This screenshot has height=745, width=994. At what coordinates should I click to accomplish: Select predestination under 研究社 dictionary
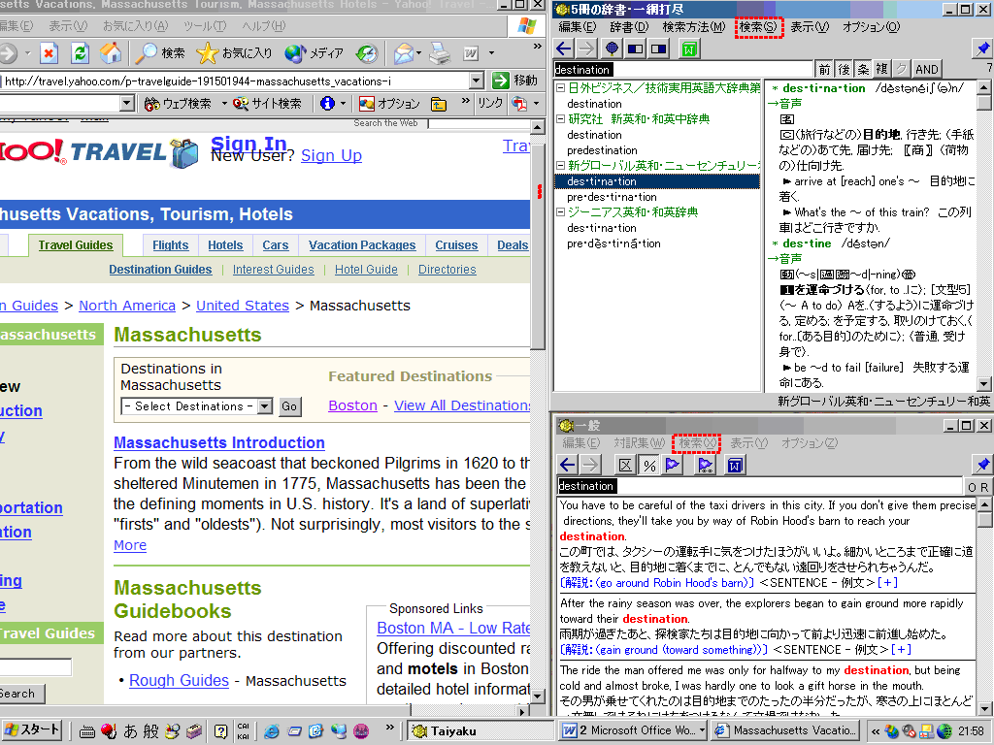602,150
